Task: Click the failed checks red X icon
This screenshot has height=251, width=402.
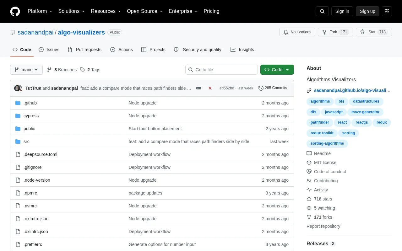Action: tap(210, 88)
